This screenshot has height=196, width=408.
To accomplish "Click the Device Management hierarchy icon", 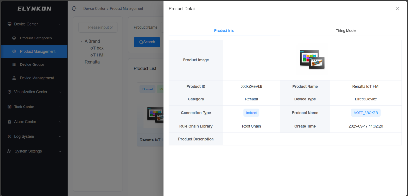I will (14, 78).
